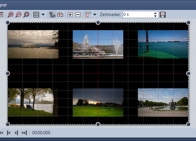This screenshot has width=196, height=141.
Task: Step to next keyframe in playback bar
Action: click(x=16, y=133)
